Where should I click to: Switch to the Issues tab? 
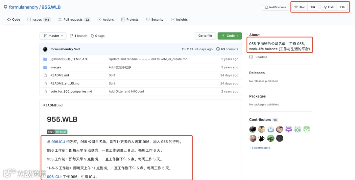click(39, 20)
